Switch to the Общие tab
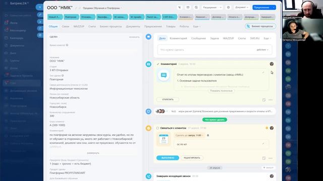The image size is (323, 181). [53, 27]
